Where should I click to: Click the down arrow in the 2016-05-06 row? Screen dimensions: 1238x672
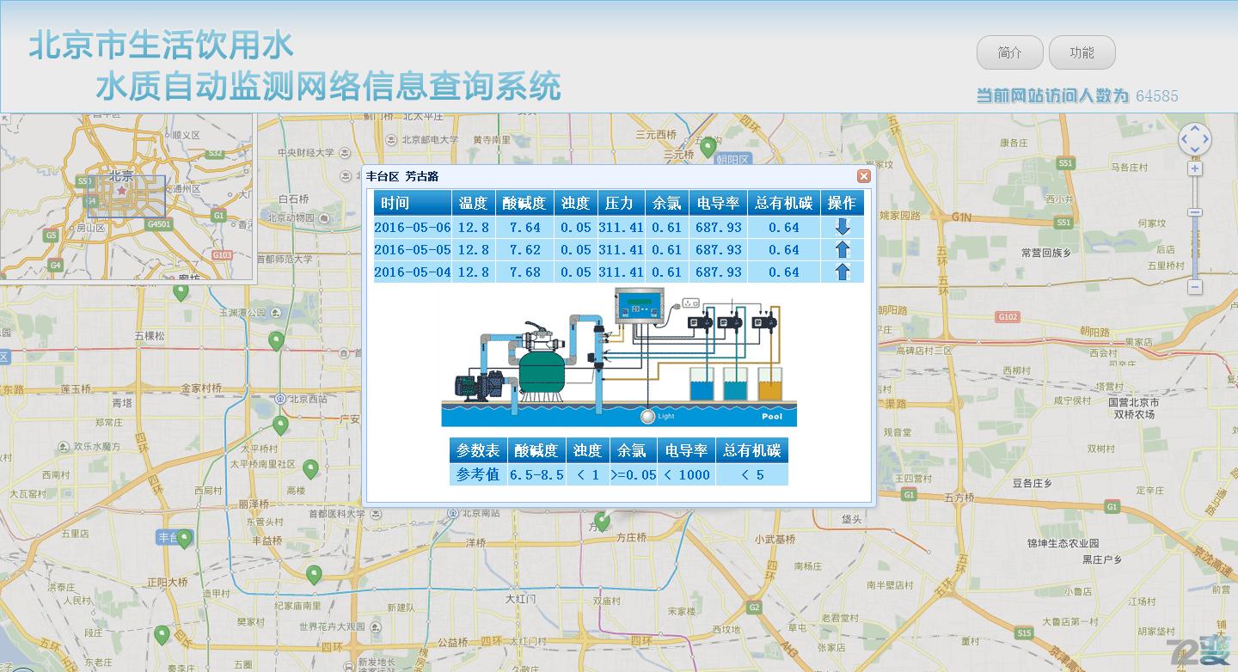(x=842, y=227)
